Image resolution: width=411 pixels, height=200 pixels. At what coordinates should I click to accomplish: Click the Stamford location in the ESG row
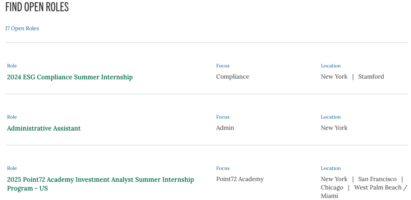coord(371,77)
